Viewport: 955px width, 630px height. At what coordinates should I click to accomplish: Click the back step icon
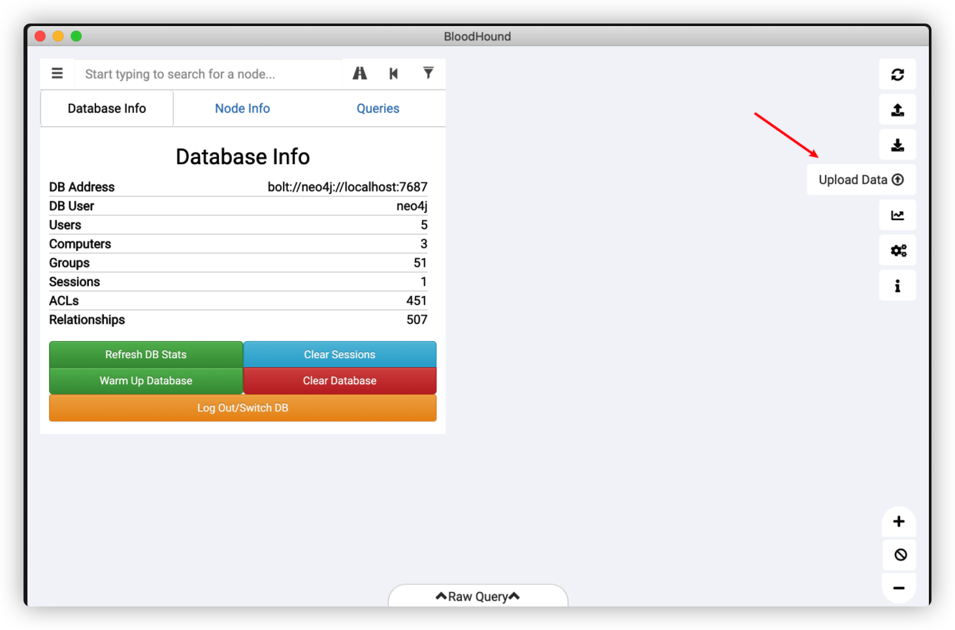click(x=394, y=74)
